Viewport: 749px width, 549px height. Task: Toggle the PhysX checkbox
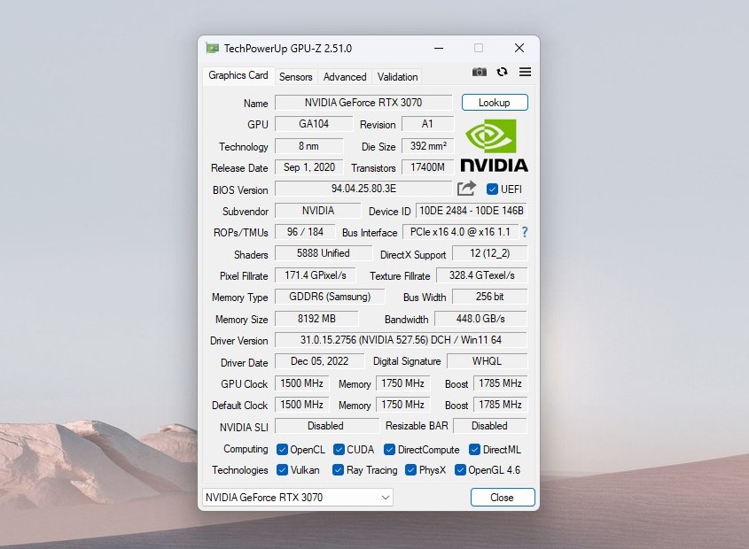[411, 470]
